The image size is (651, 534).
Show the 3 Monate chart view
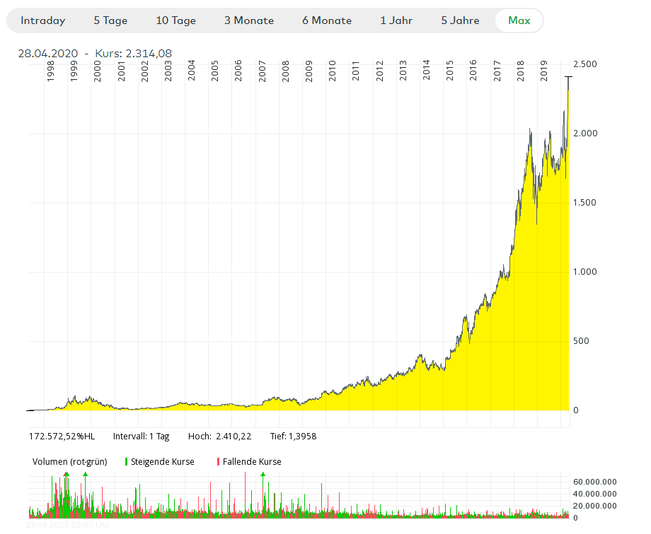[249, 20]
